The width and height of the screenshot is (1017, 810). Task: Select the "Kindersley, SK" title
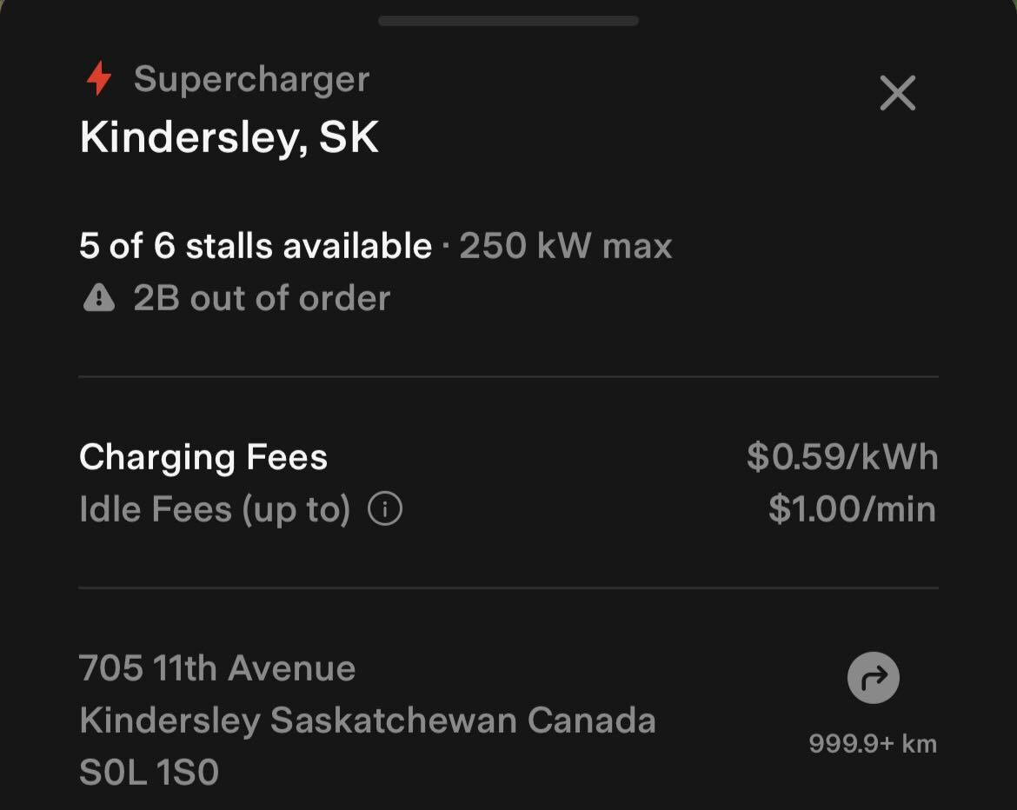point(229,137)
